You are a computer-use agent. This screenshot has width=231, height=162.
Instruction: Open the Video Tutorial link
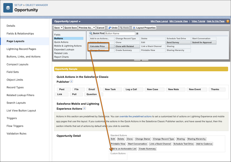point(198,21)
